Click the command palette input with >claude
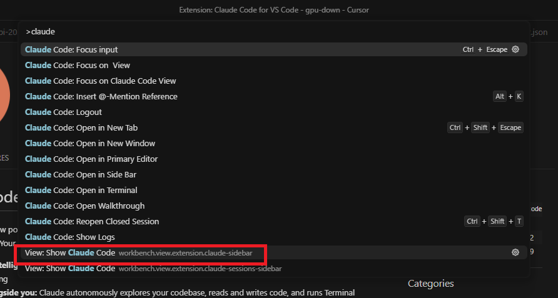This screenshot has height=298, width=558. pyautogui.click(x=273, y=32)
